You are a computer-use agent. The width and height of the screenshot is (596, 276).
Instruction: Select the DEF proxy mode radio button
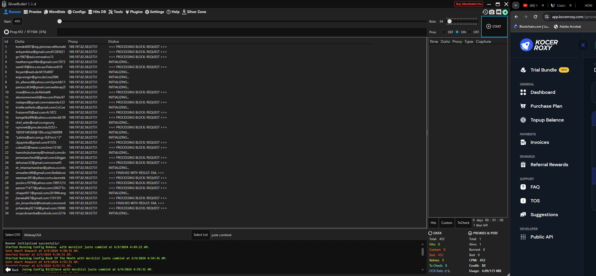444,32
